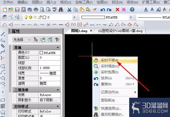Image resolution: width=170 pixels, height=117 pixels.
Task: Click the red X delete icon
Action: tap(118, 10)
